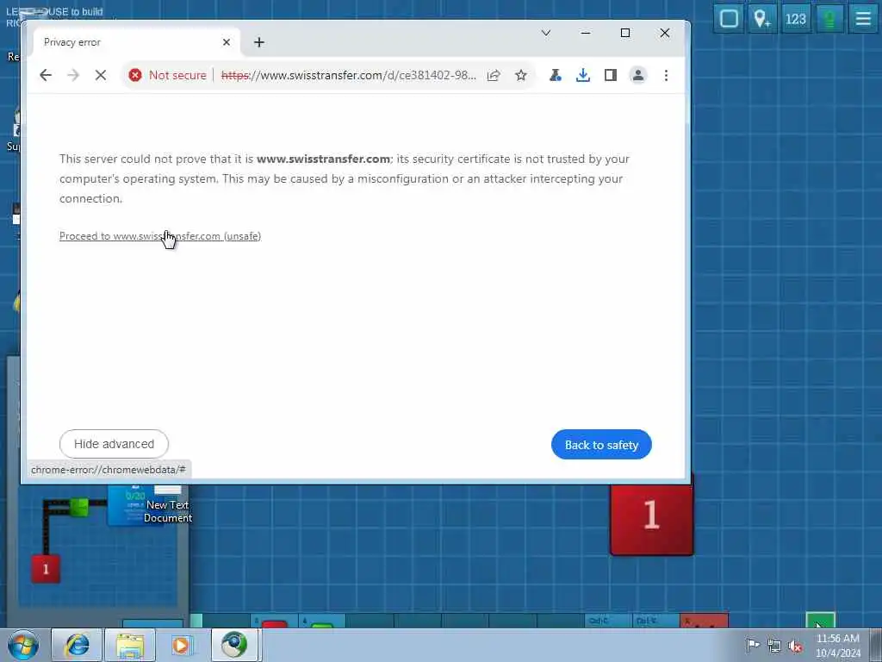Click the Action Center flag tray icon

(752, 645)
